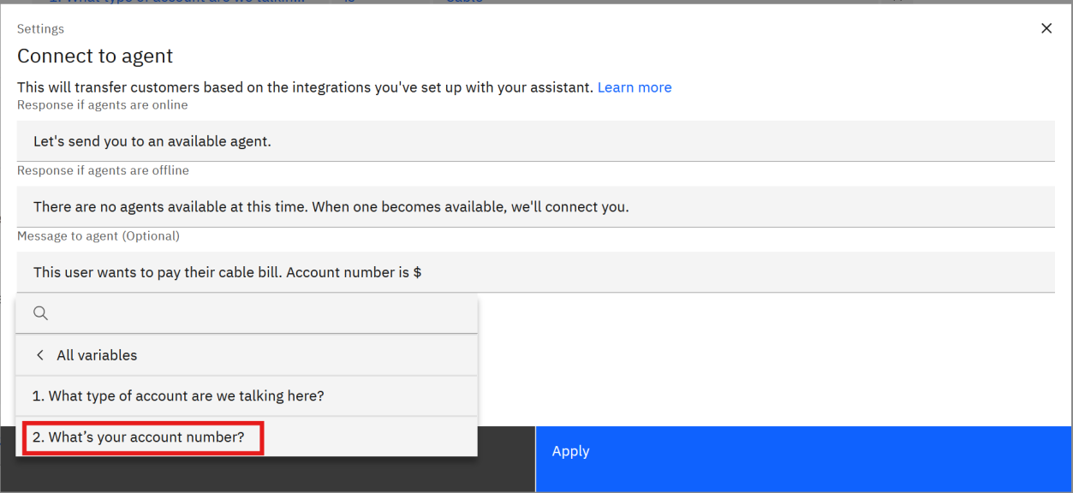
Task: Click the dark button left of Apply
Action: coord(505,462)
